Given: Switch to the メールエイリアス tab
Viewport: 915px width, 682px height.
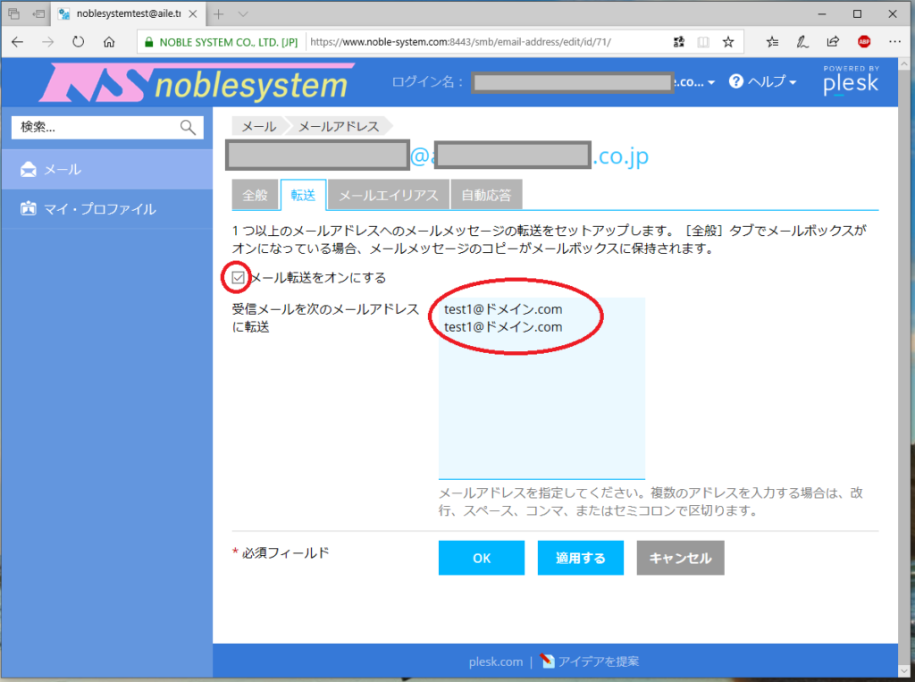Looking at the screenshot, I should (x=389, y=195).
